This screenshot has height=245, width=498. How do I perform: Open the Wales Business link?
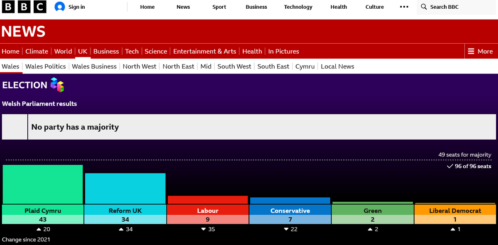pos(94,66)
